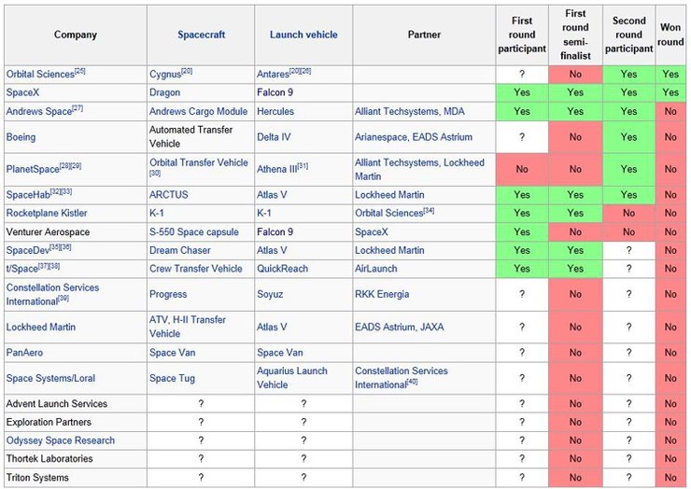691x489 pixels.
Task: Open the PlanetSpace company link
Action: click(x=33, y=169)
